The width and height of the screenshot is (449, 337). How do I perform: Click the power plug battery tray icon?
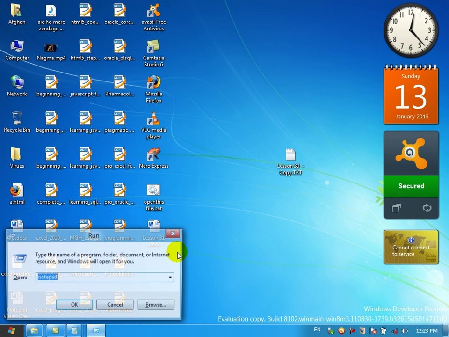[x=384, y=331]
